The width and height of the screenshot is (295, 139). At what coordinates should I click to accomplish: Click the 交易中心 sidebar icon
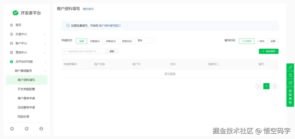click(11, 34)
